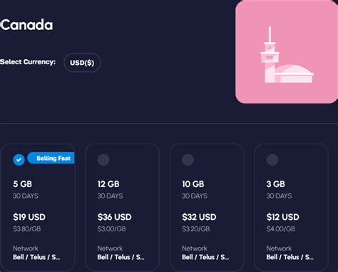Screen dimensions: 338x272
Task: Expand truncated network list on 12 GB plan
Action: click(x=121, y=257)
